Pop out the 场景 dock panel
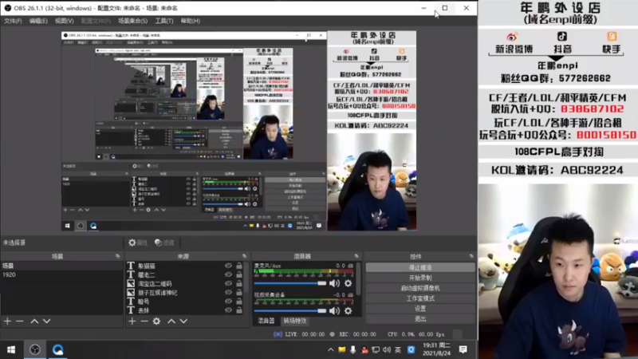 117,256
